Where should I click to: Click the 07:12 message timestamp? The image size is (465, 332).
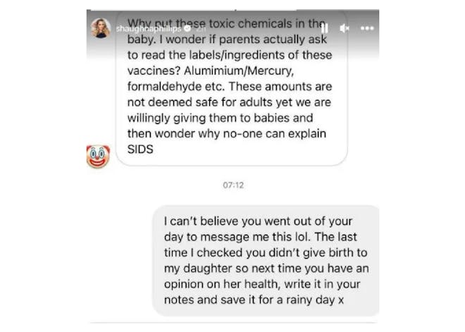[x=233, y=185]
